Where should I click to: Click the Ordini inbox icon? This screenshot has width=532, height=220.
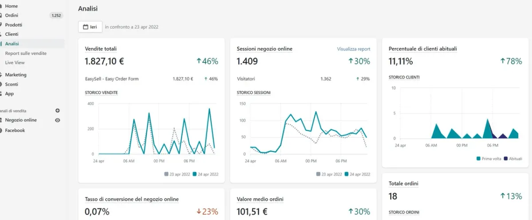point(1,16)
